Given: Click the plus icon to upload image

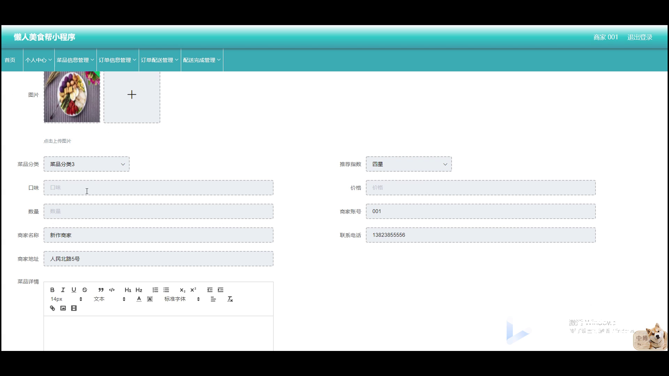Looking at the screenshot, I should [x=132, y=95].
